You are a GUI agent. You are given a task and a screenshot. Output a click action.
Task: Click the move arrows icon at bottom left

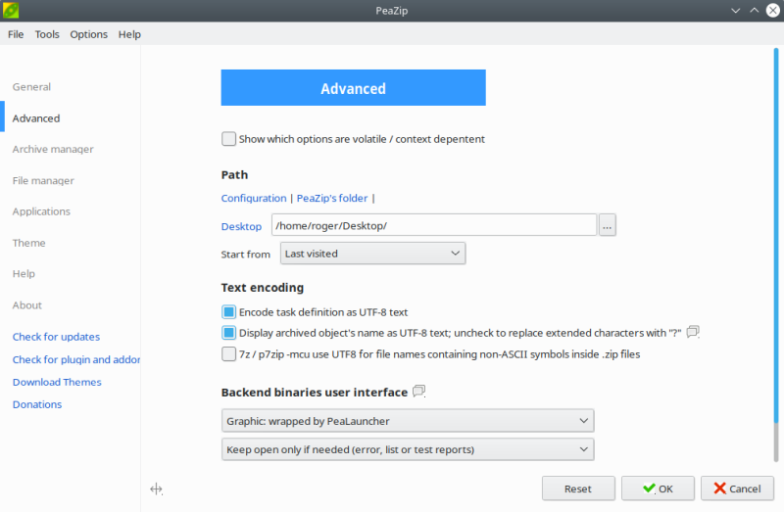[x=156, y=489]
